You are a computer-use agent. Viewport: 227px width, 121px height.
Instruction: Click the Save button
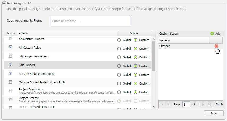(213, 113)
